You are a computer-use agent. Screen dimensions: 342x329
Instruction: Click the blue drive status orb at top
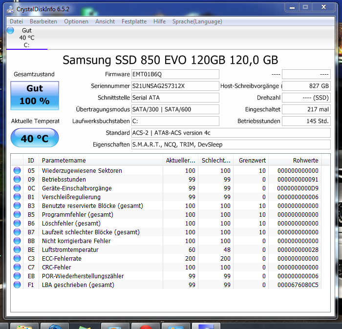[x=10, y=30]
